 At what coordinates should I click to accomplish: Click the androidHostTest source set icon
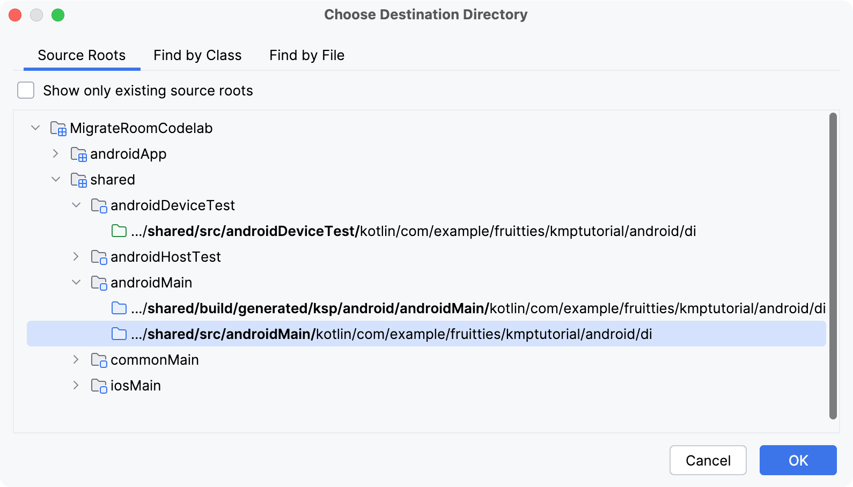(99, 257)
